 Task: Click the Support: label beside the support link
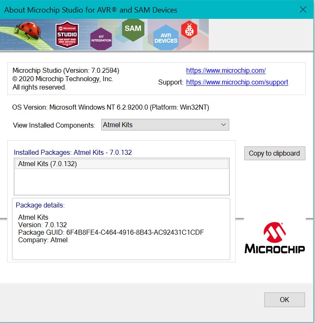click(x=171, y=82)
